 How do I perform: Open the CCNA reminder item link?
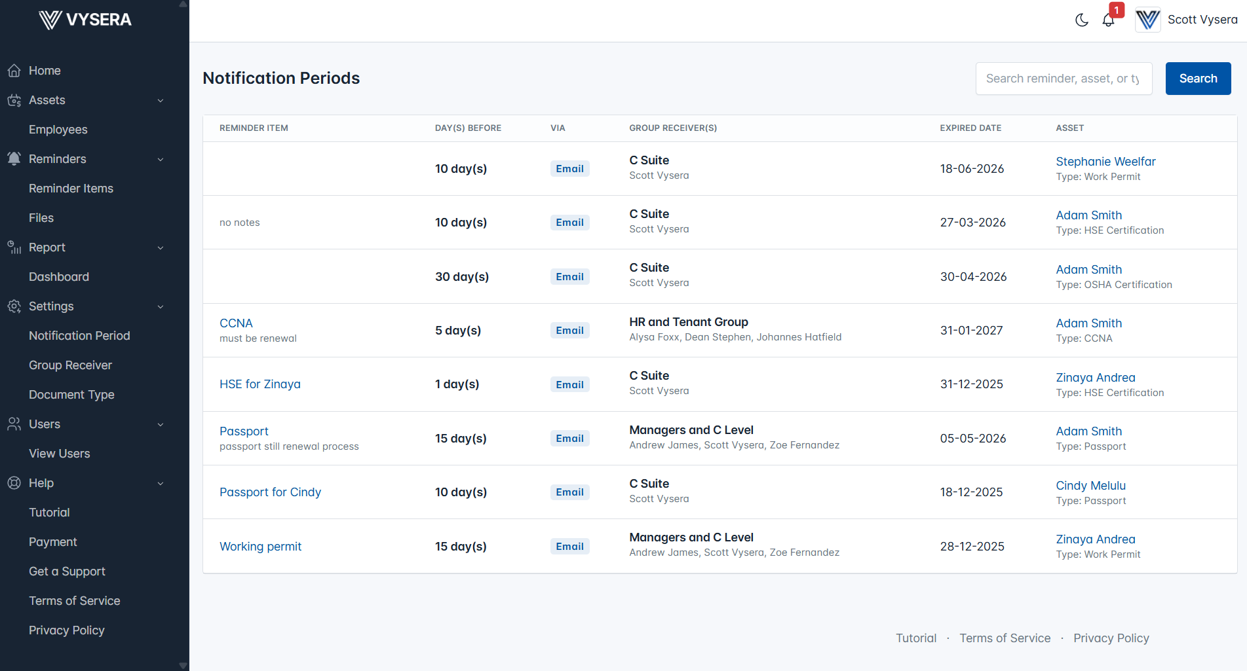[x=236, y=323]
